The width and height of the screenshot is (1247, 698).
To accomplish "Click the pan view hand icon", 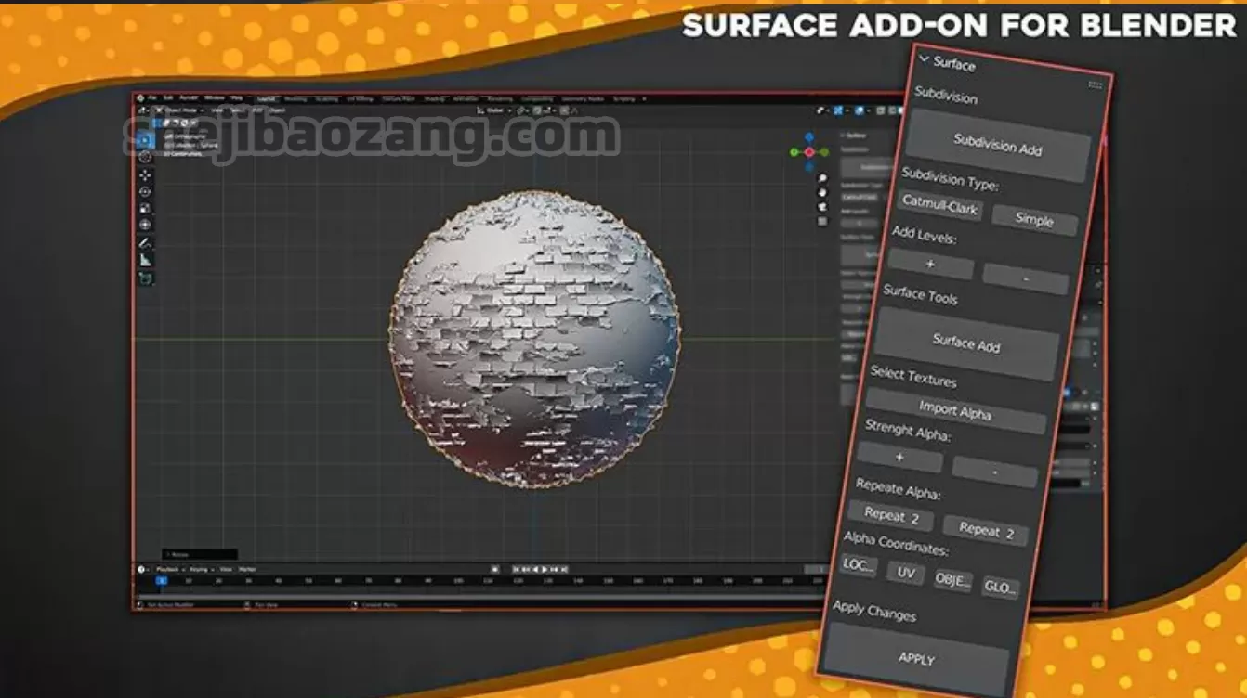I will 822,192.
